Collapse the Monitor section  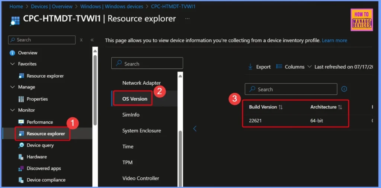point(13,110)
